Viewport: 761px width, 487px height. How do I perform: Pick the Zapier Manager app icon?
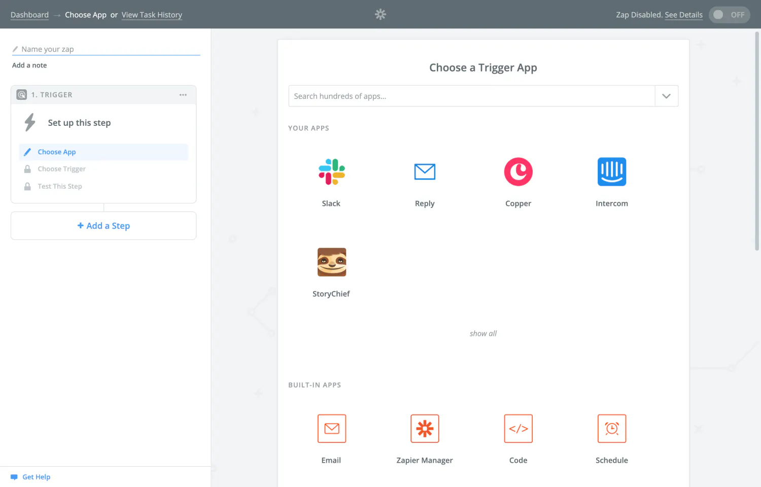pyautogui.click(x=425, y=428)
